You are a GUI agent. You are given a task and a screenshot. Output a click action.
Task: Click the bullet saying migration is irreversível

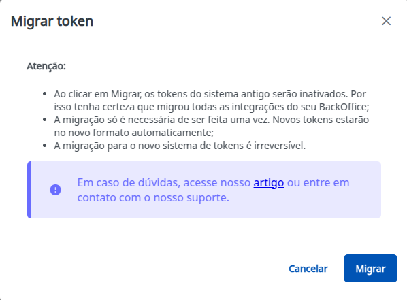coord(180,146)
